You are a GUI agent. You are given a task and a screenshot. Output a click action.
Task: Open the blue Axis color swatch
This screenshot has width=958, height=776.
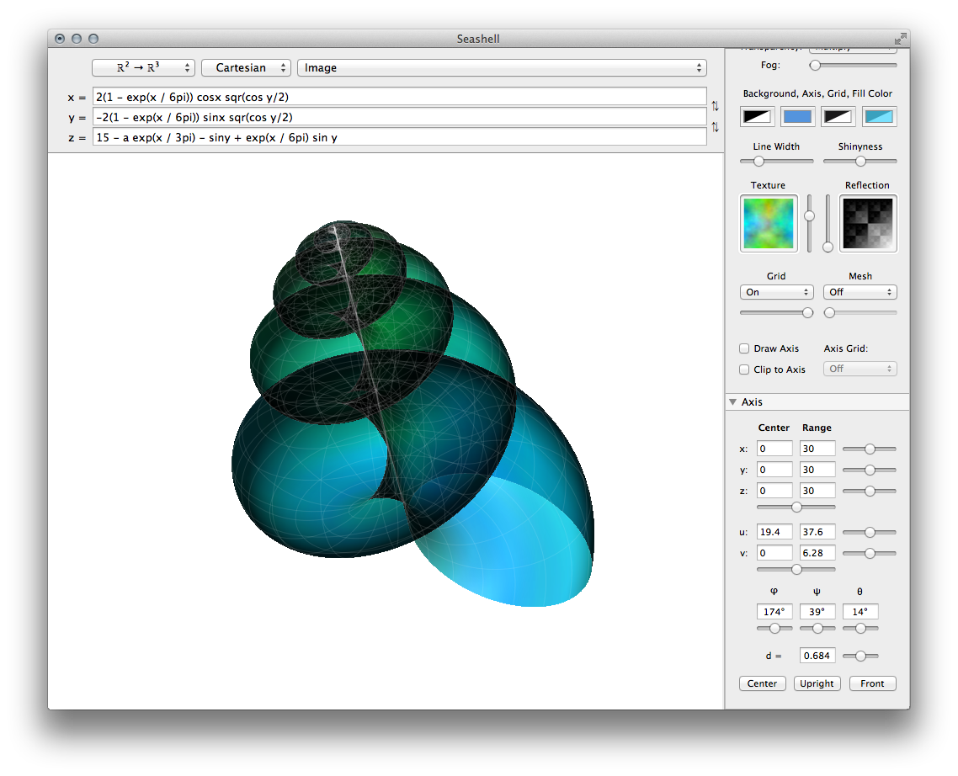tap(797, 117)
